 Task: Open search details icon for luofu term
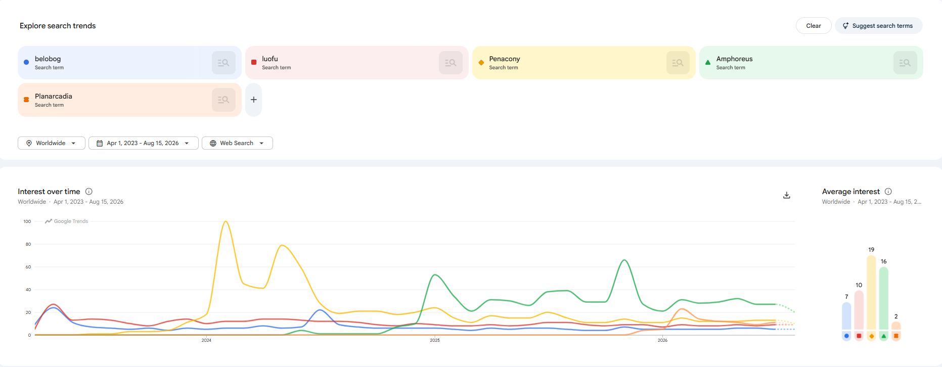[x=451, y=63]
